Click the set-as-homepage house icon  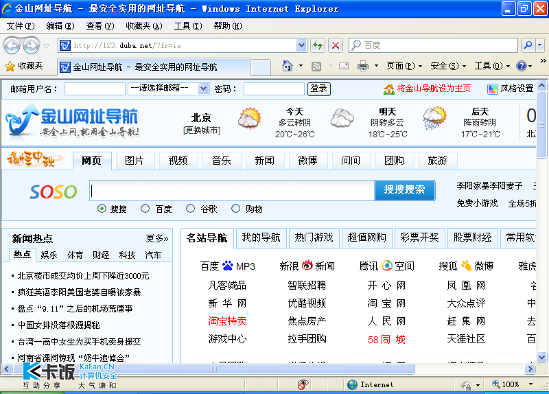click(x=388, y=89)
